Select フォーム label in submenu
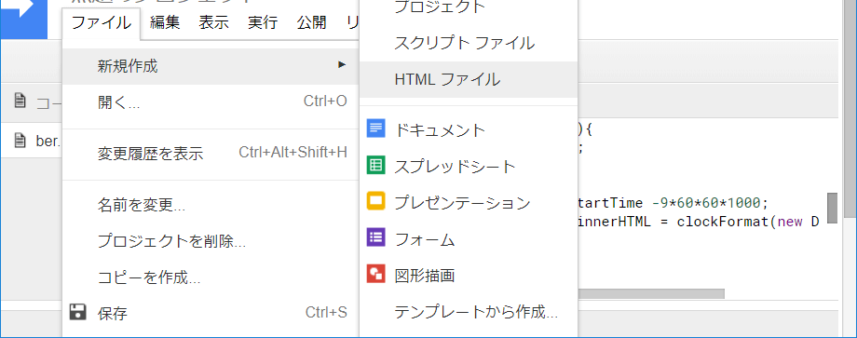 (425, 239)
